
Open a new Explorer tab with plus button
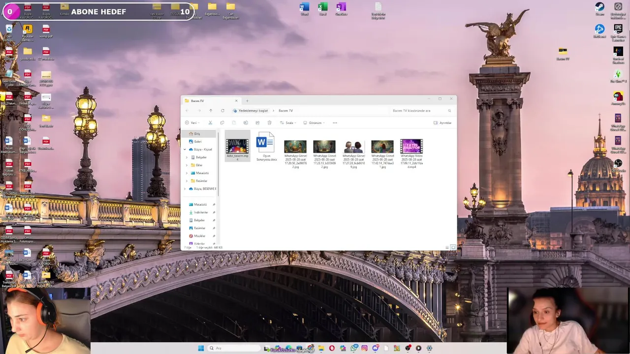[x=247, y=101]
